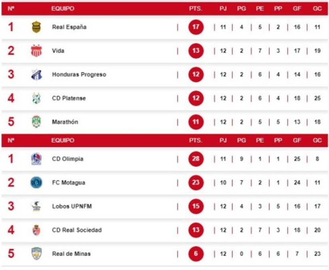Click the Honduras Progreso crest icon
329x270 pixels.
click(36, 74)
